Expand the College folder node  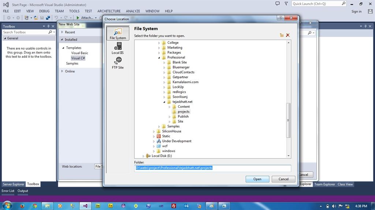tap(159, 43)
